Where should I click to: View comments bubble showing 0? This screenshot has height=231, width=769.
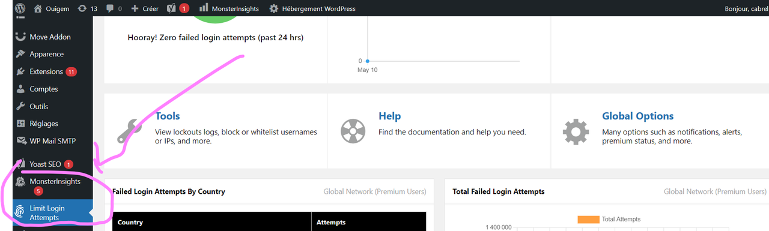114,8
